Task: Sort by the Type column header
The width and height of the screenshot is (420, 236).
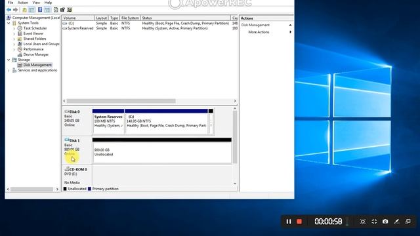Action: (x=114, y=18)
